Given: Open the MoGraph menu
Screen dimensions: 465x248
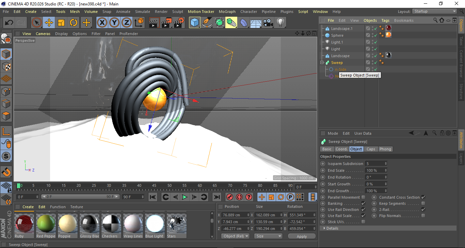Looking at the screenshot, I should click(x=227, y=12).
